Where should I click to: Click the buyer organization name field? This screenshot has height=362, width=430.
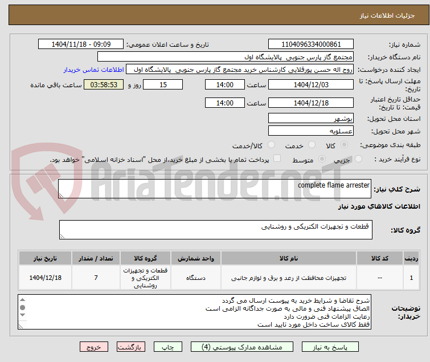[226, 57]
